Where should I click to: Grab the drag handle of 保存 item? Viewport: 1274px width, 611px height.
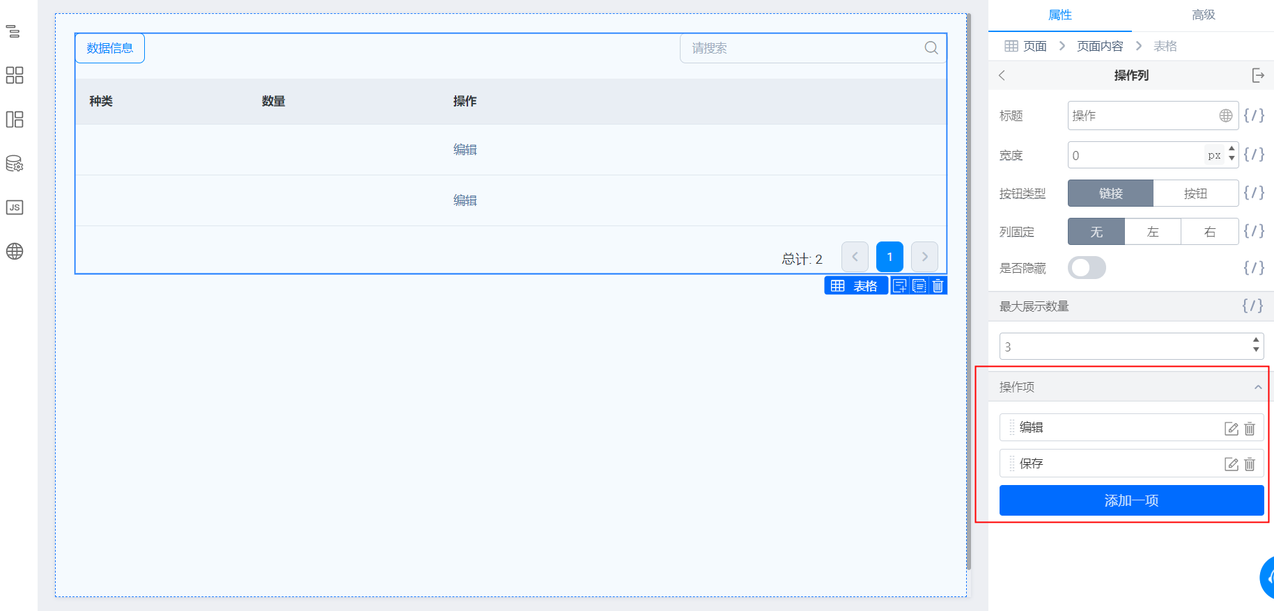[x=1012, y=463]
